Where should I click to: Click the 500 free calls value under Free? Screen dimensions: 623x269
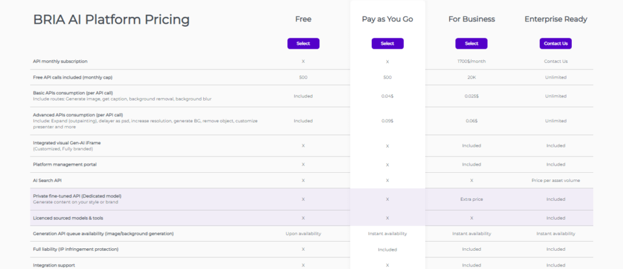303,77
